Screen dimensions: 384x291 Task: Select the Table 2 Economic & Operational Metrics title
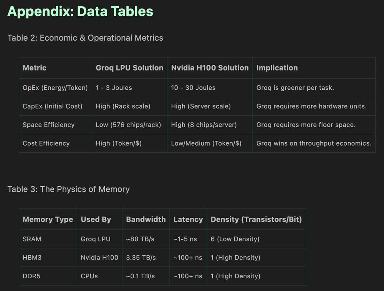click(x=85, y=38)
